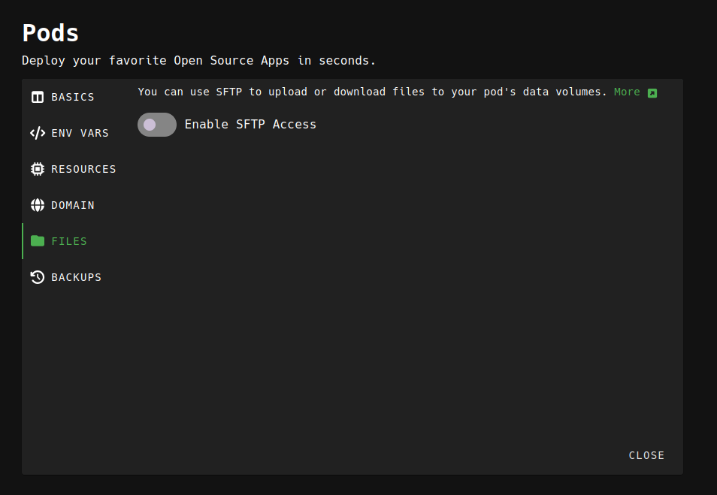Follow the green More link
717x495 pixels.
(x=627, y=92)
